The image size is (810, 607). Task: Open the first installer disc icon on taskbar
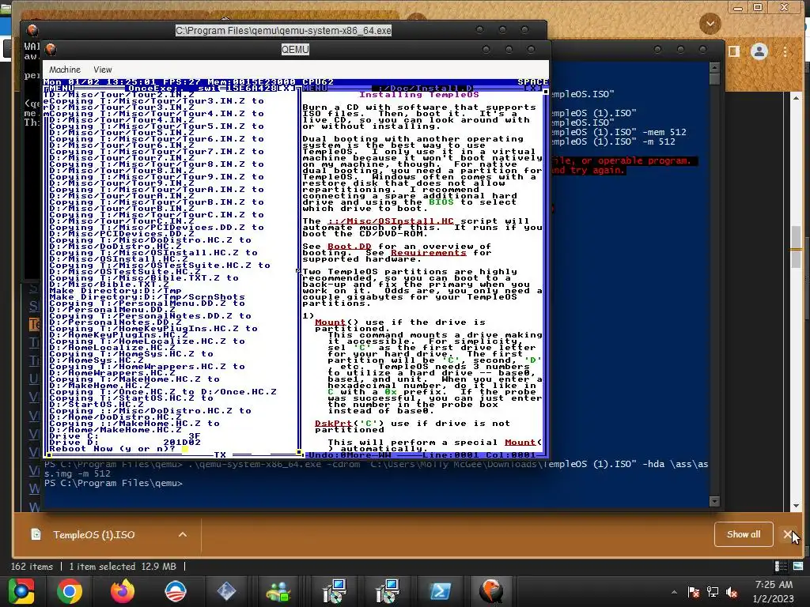[335, 591]
